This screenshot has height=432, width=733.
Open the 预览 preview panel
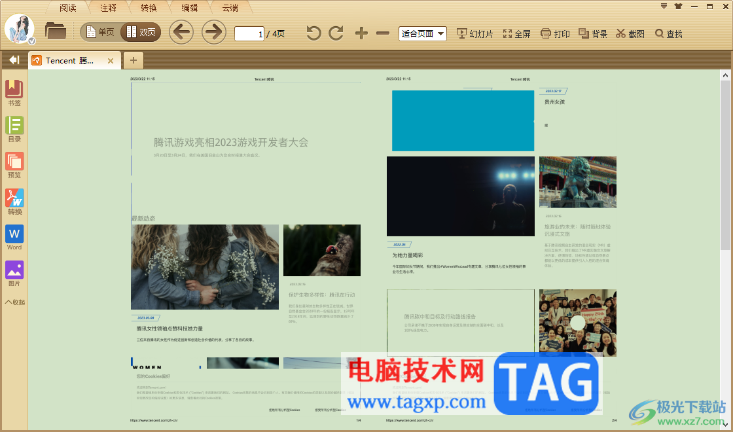point(14,165)
